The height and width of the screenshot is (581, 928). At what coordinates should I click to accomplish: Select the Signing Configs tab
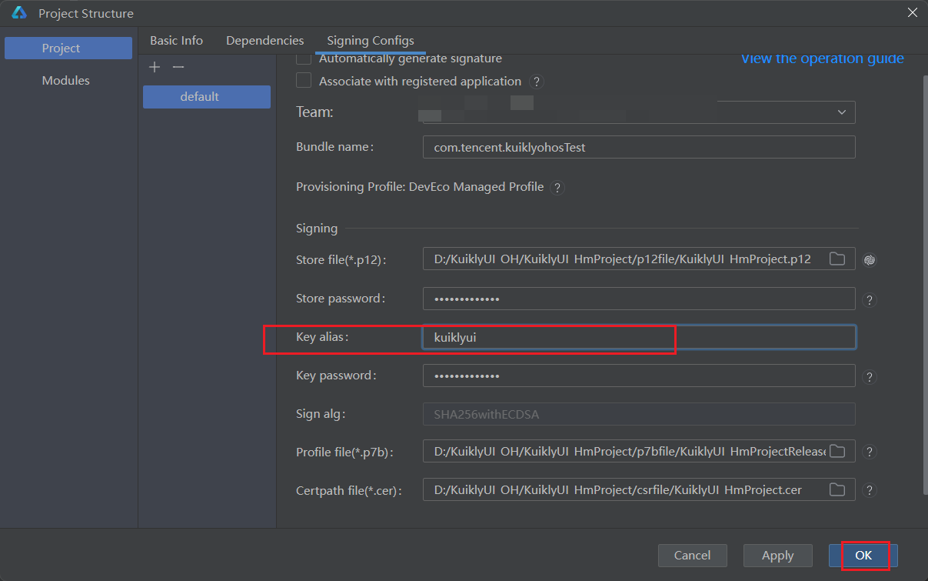tap(371, 41)
